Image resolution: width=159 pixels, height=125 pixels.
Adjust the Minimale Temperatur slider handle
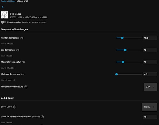coord(117,74)
